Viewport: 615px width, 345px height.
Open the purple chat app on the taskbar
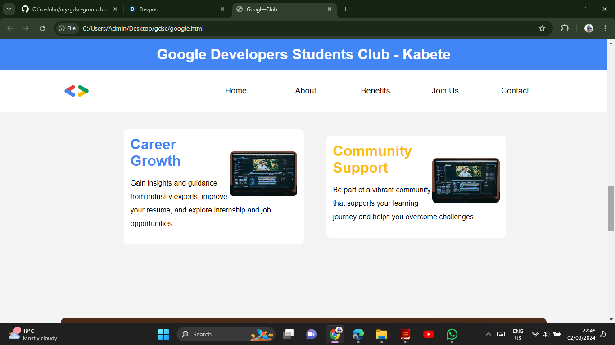point(311,334)
